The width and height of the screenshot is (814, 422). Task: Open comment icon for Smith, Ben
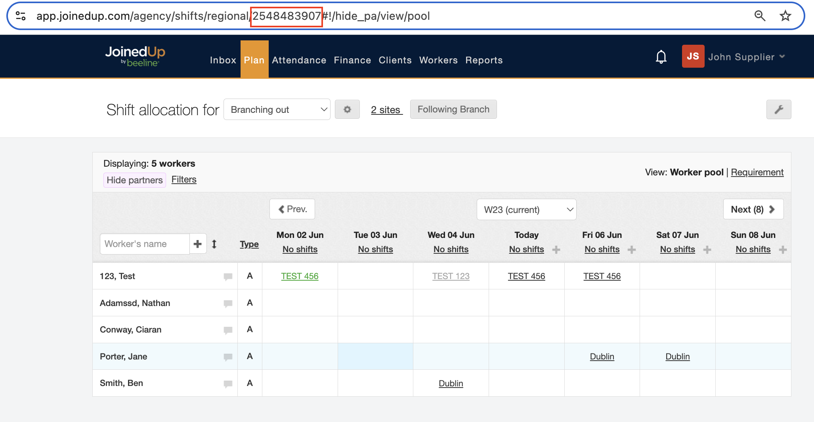(228, 384)
